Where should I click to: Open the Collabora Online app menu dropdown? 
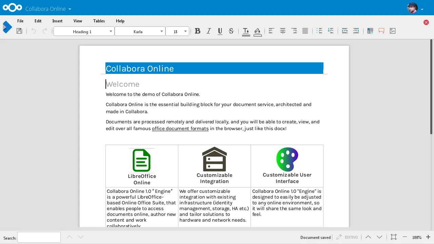pyautogui.click(x=48, y=9)
